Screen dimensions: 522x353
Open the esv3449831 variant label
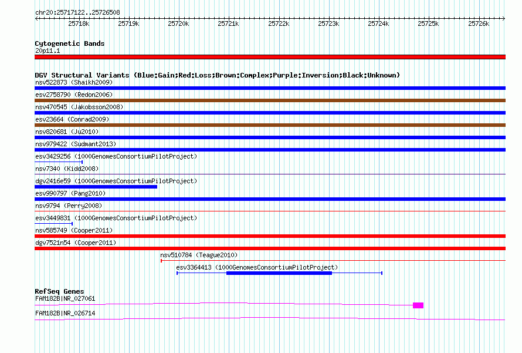pyautogui.click(x=116, y=218)
